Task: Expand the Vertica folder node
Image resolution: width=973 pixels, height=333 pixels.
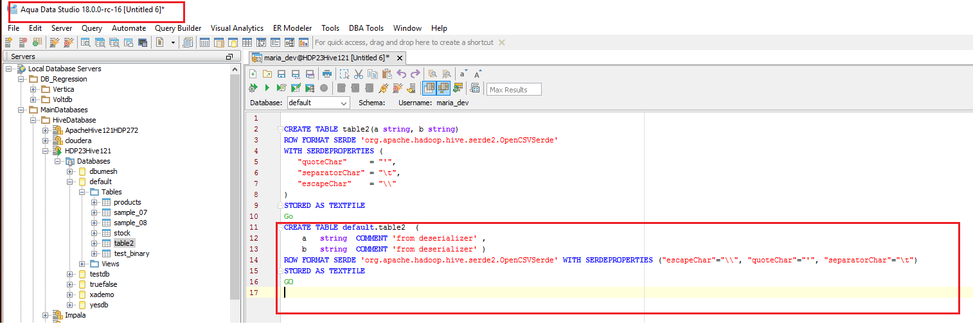Action: 34,89
